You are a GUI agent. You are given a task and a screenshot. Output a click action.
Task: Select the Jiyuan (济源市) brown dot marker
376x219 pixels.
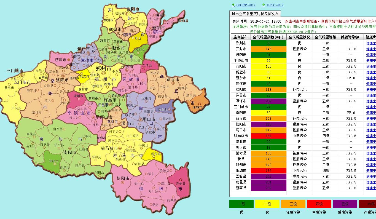[x=69, y=59]
